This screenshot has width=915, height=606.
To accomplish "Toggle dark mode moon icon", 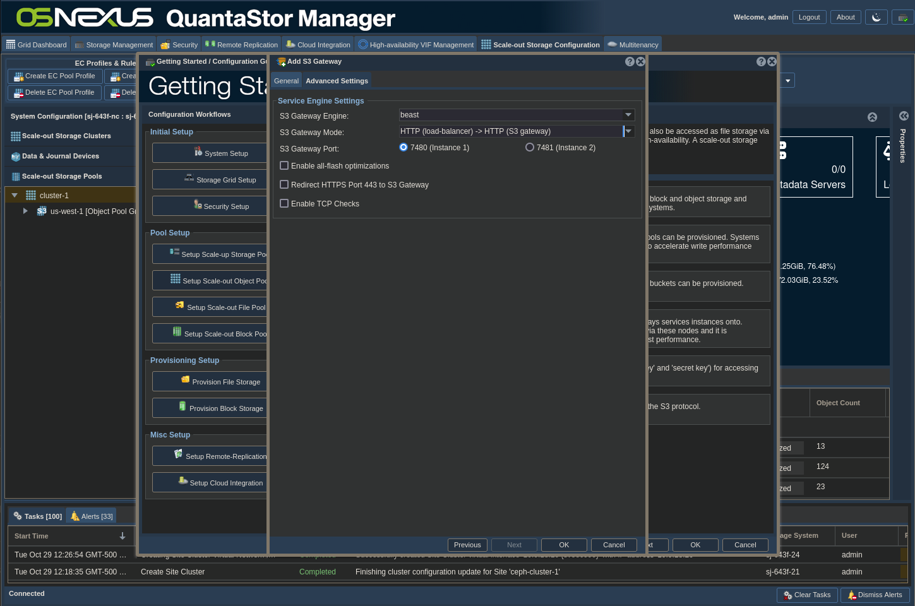I will [876, 18].
